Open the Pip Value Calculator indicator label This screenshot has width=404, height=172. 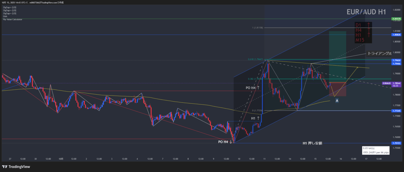tap(12, 20)
